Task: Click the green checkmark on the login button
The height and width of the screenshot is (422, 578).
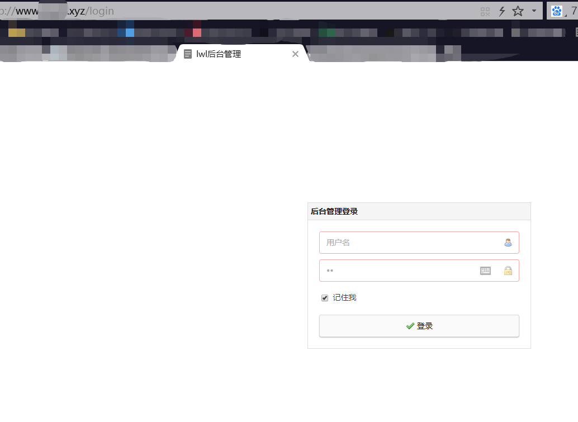Action: [410, 325]
